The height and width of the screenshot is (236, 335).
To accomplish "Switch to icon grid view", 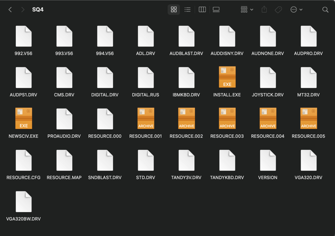I will point(174,10).
